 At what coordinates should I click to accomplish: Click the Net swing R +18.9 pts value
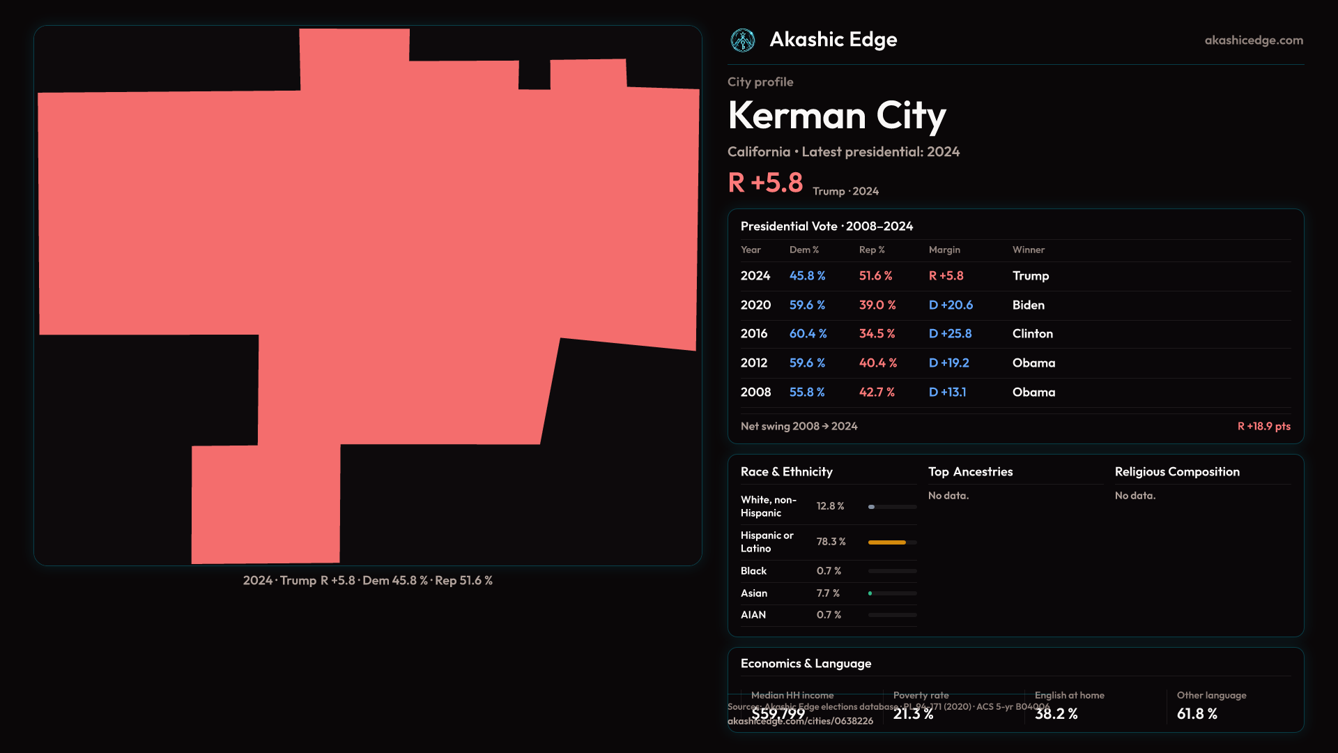(x=1263, y=426)
